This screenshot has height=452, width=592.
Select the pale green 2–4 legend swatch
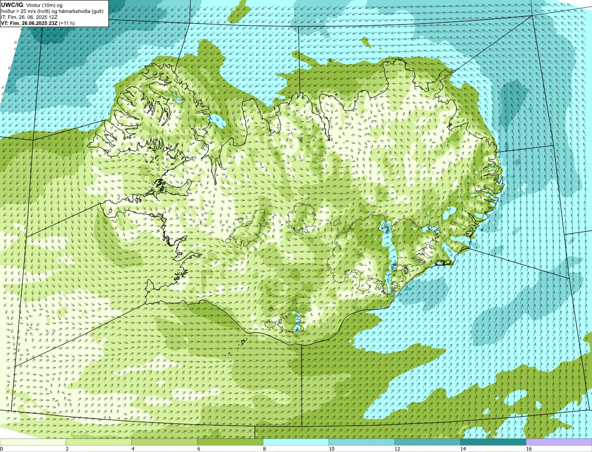pyautogui.click(x=99, y=442)
